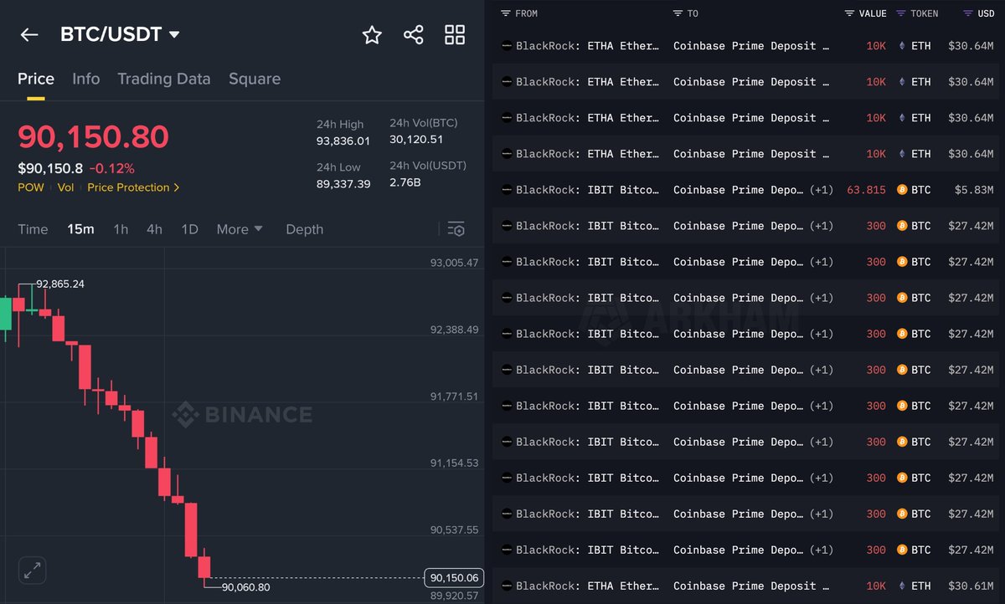Add BTC/USDT to favorites with the star icon
Screen dimensions: 1005x604
[372, 34]
